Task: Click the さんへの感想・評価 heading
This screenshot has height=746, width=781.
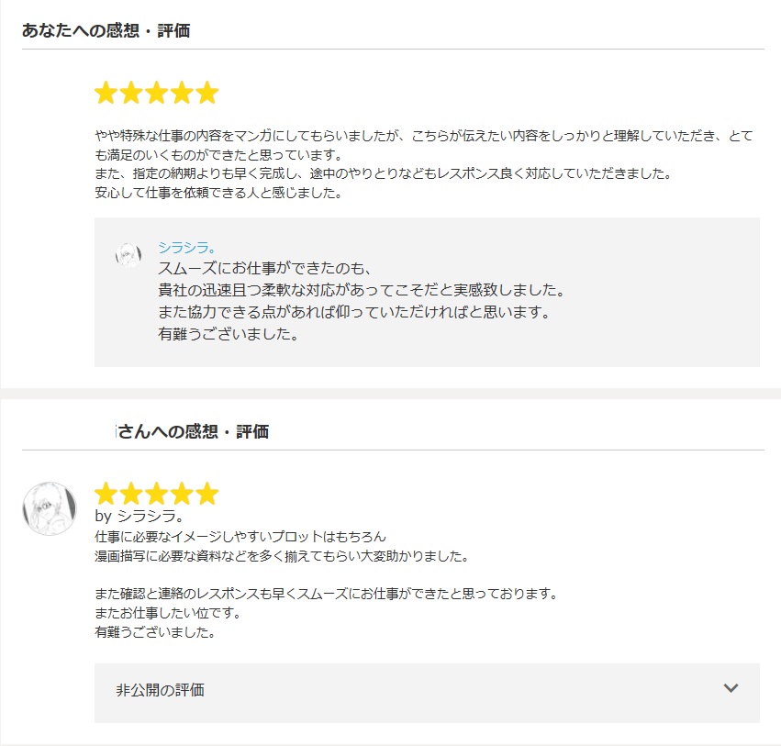Action: coord(192,431)
